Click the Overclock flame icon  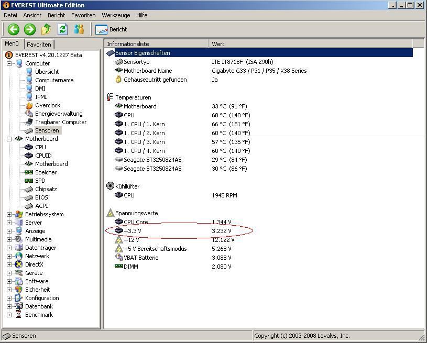pos(29,105)
